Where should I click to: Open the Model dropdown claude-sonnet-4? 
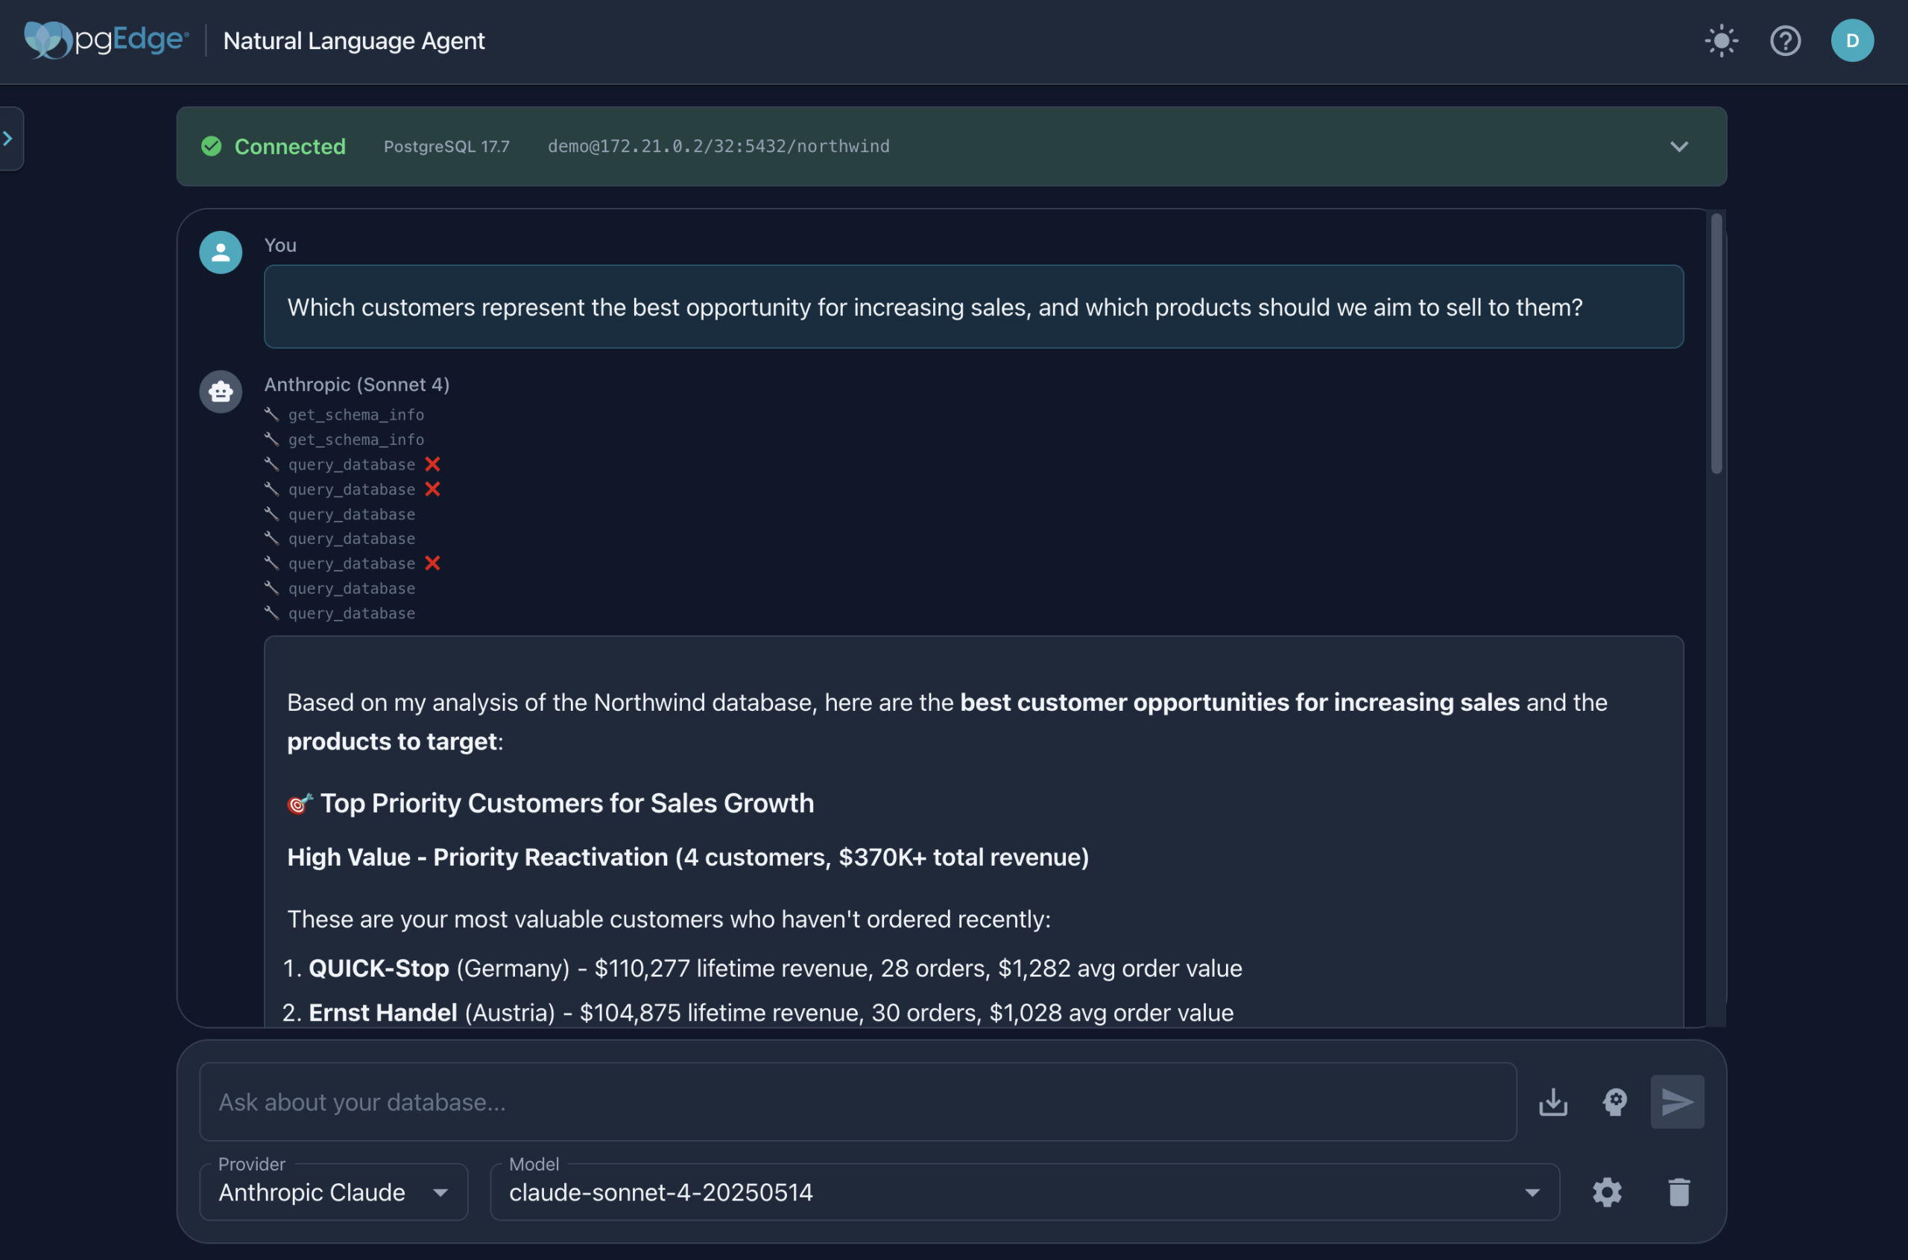(x=1024, y=1191)
